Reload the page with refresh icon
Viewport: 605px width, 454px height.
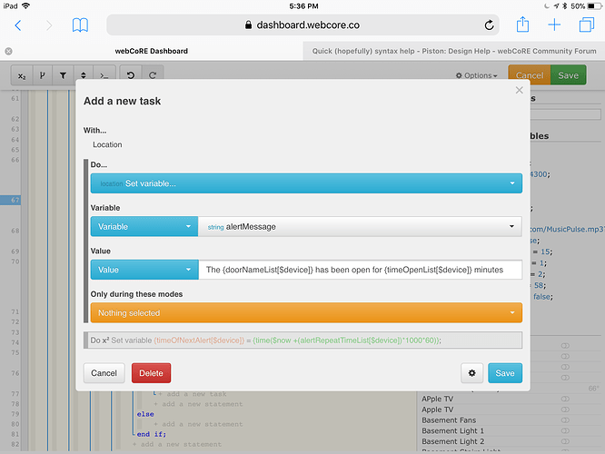[489, 25]
